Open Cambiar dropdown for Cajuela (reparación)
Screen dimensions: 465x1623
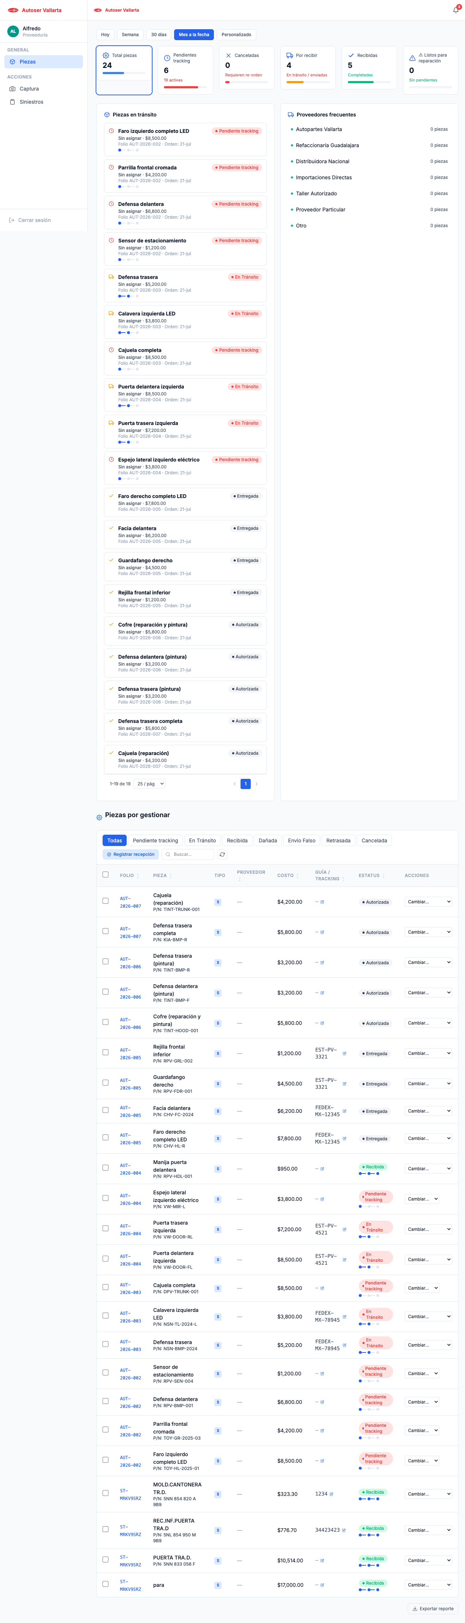[x=429, y=902]
